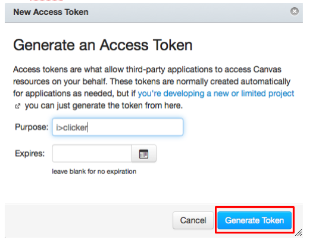This screenshot has width=319, height=246.
Task: Click the 'i>clicker' text inside Purpose
Action: 71,127
